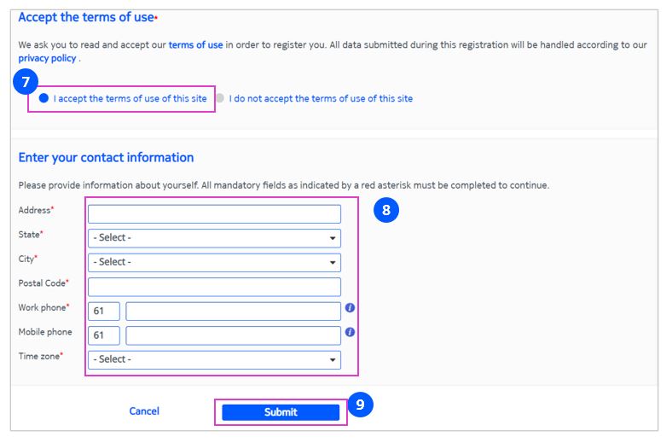Expand the City dropdown list

click(x=214, y=262)
